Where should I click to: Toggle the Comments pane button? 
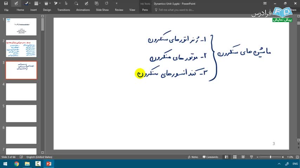click(210, 157)
